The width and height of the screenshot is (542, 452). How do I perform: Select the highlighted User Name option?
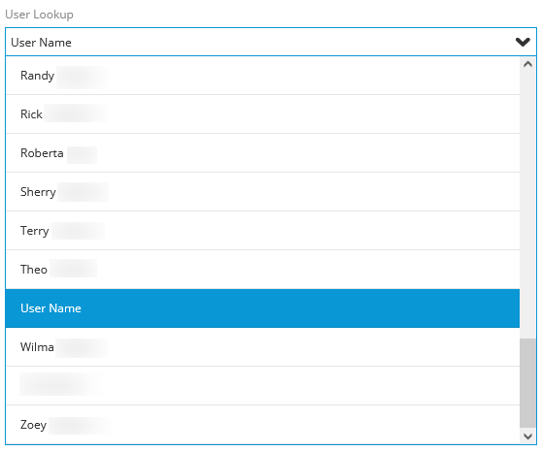[262, 308]
